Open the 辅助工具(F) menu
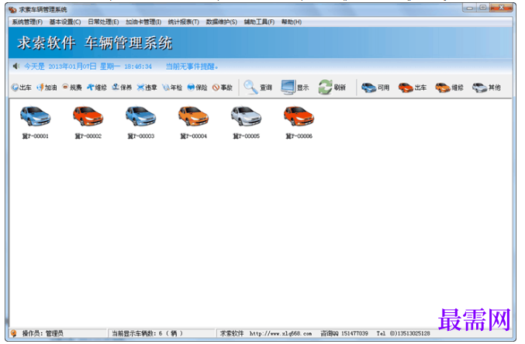525x344 pixels. coord(259,22)
